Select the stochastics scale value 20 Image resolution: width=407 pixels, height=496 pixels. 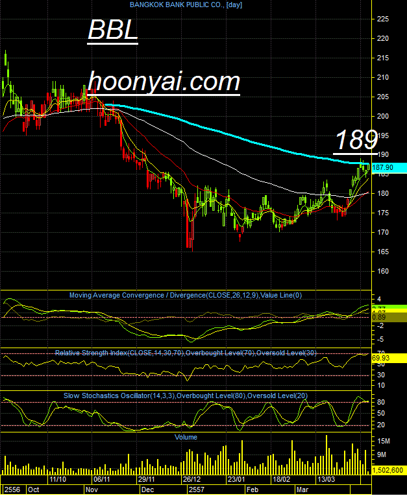381,425
